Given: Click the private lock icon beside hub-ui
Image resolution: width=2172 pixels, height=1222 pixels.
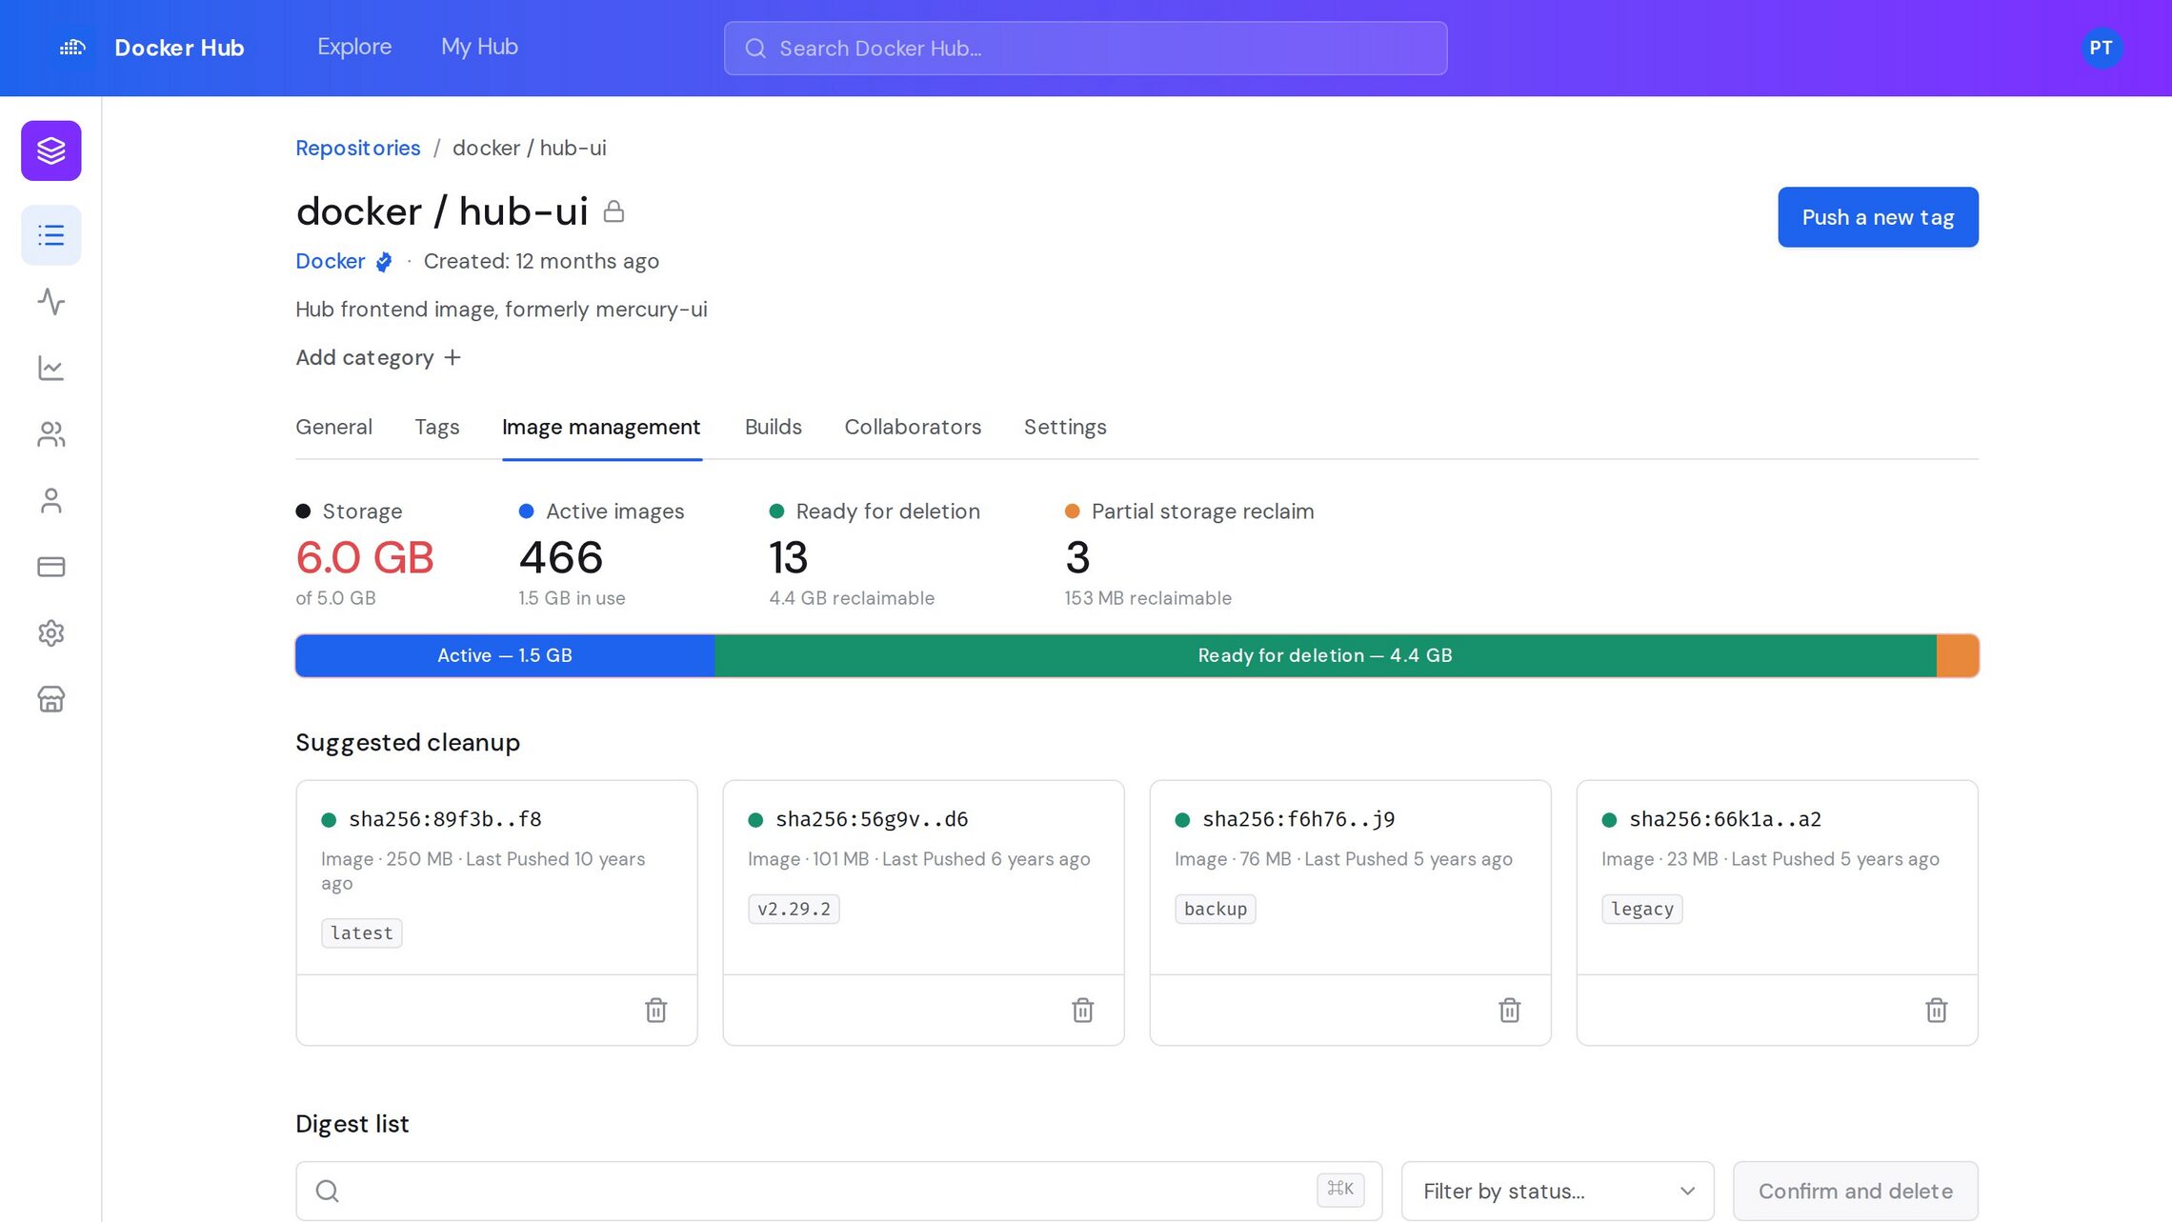Looking at the screenshot, I should [614, 211].
